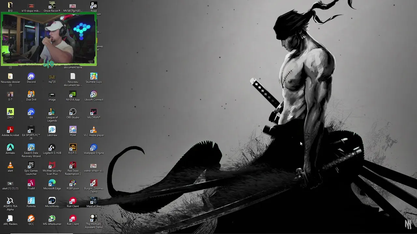
Task: Select the 2XKO game icon
Action: 10,112
